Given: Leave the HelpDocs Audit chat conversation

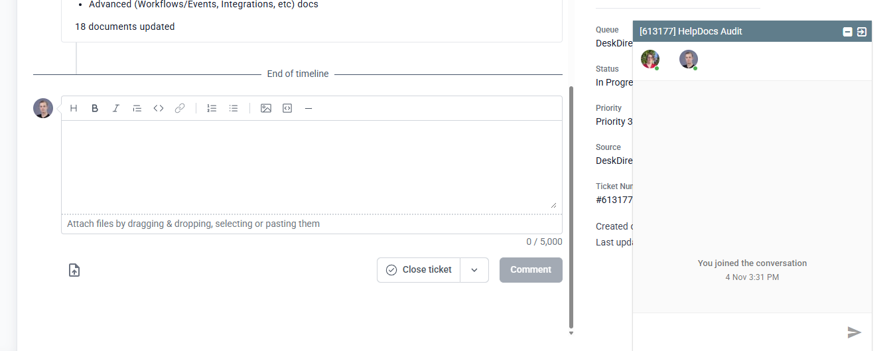Looking at the screenshot, I should click(x=862, y=32).
